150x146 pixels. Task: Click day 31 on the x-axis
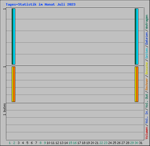pyautogui.click(x=141, y=143)
